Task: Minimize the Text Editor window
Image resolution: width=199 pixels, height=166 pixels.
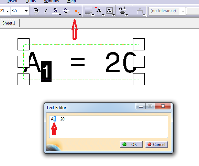Action: tap(141, 106)
